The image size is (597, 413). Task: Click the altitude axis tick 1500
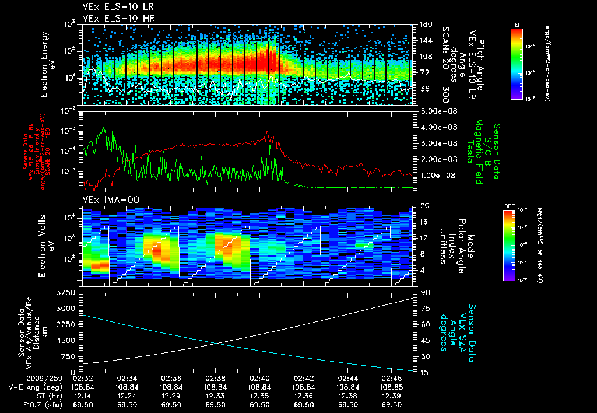click(x=65, y=341)
